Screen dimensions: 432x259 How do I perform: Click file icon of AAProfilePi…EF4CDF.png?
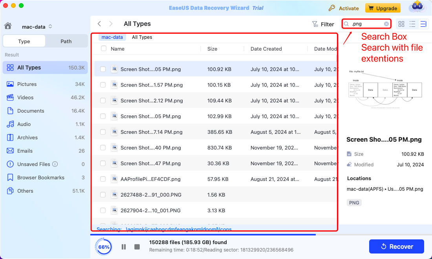pyautogui.click(x=114, y=179)
